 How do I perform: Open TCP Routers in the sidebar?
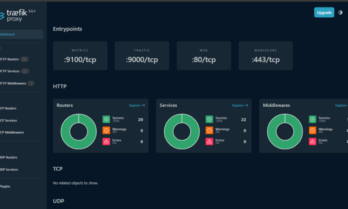tap(8, 109)
